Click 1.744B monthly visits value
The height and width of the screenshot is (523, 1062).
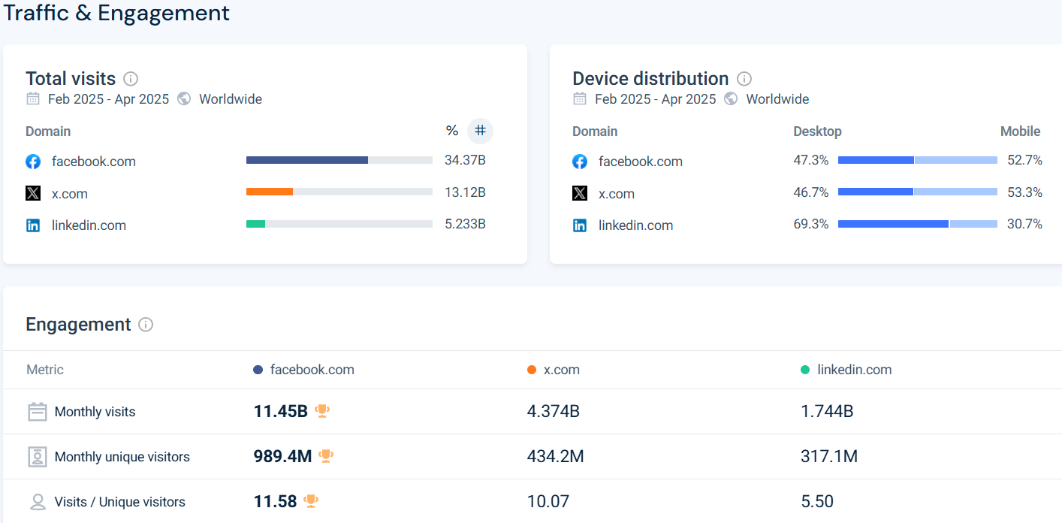[x=827, y=412]
